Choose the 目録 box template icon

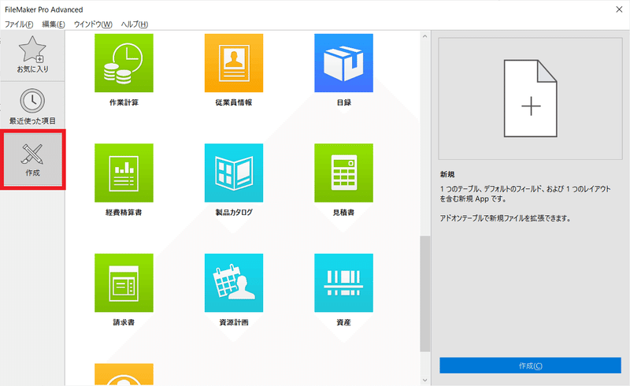[343, 63]
